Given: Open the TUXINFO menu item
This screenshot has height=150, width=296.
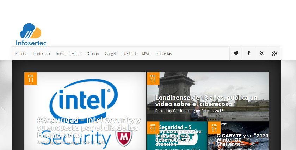Looking at the screenshot, I should point(129,54).
